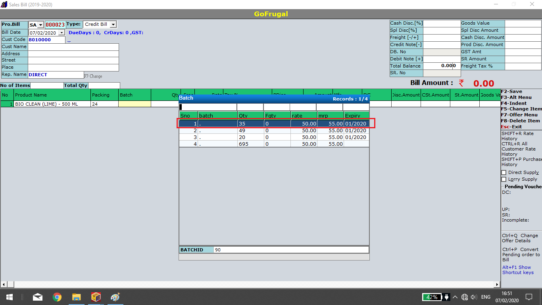Open the notification center icon
Screen dimensions: 542x305
coord(529,297)
